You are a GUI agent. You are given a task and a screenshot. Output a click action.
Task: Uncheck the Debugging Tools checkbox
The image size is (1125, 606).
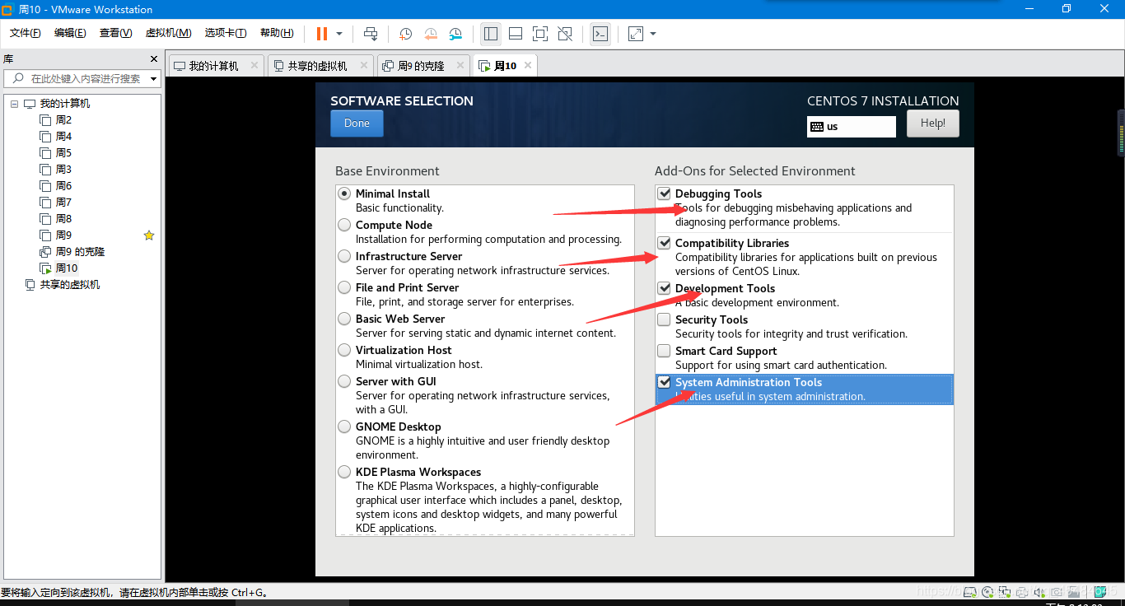tap(664, 193)
